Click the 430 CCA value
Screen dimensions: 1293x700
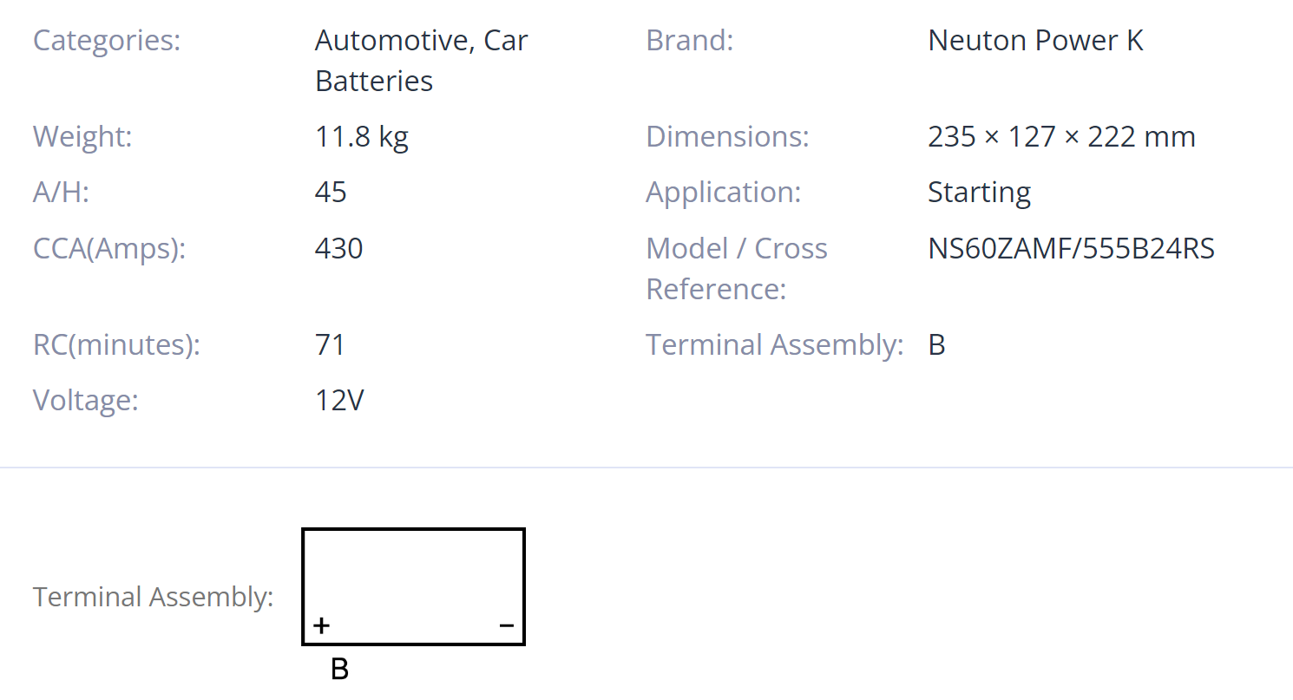(338, 249)
